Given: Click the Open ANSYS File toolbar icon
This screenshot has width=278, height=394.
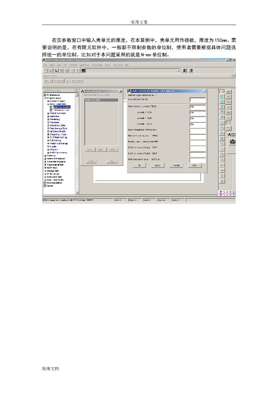Looking at the screenshot, I should click(51, 71).
